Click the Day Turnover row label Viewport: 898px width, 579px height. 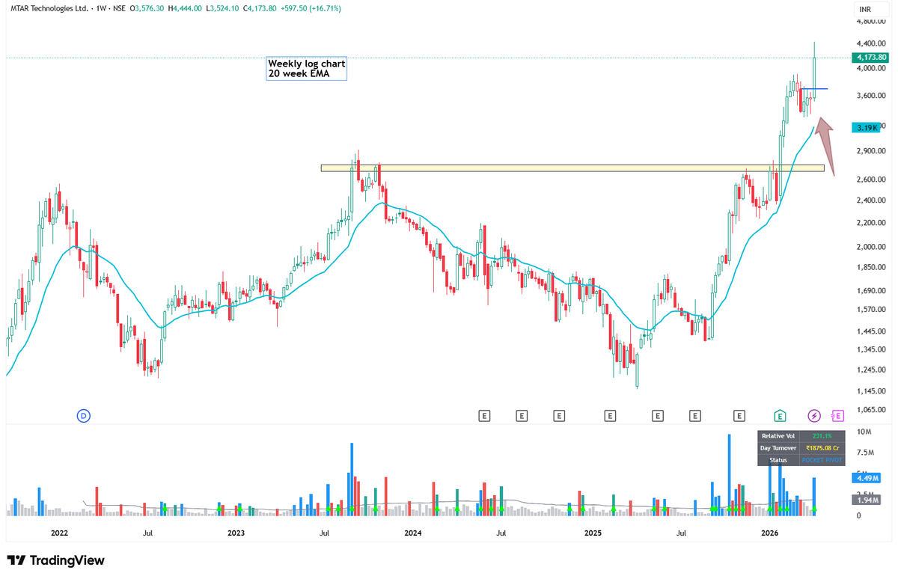click(779, 448)
